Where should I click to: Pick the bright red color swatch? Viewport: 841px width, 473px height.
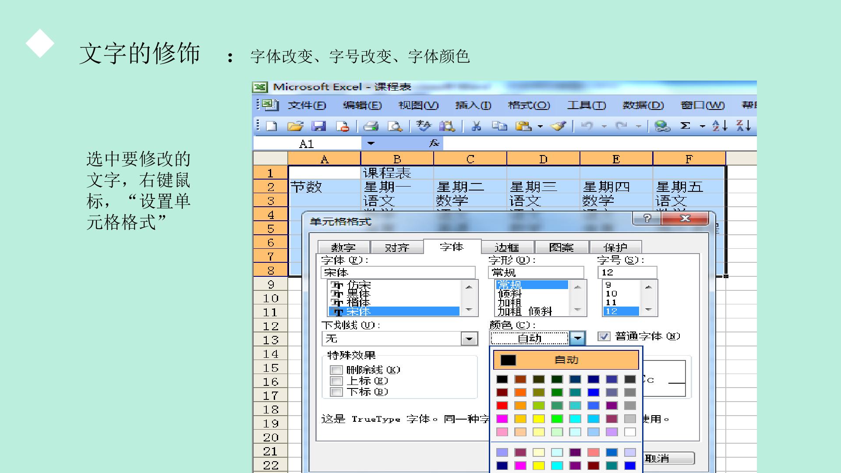coord(502,406)
